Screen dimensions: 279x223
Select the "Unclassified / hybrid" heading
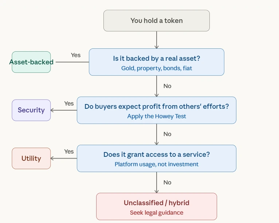pos(157,203)
